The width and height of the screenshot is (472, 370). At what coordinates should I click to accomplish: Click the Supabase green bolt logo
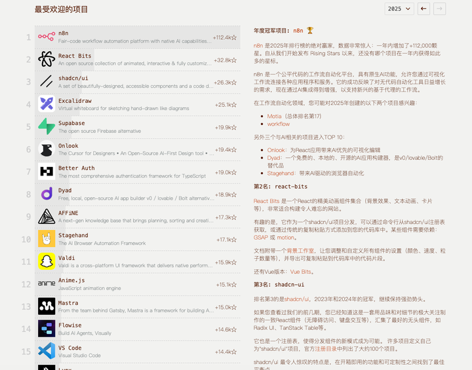point(47,126)
